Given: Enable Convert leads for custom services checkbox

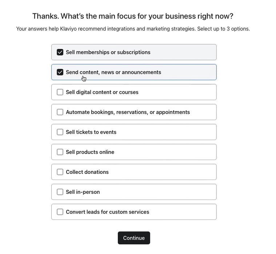Looking at the screenshot, I should tap(60, 212).
